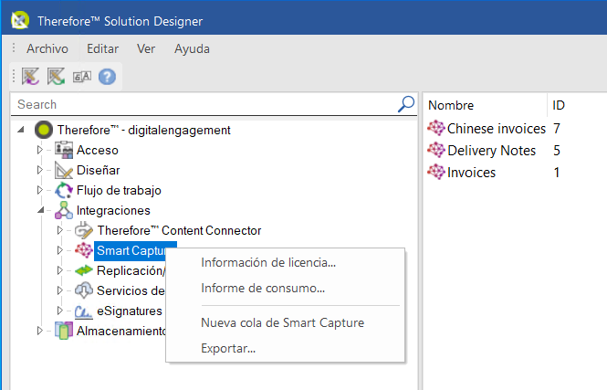This screenshot has height=390, width=607.
Task: Click the magnifier search icon
Action: tap(406, 104)
